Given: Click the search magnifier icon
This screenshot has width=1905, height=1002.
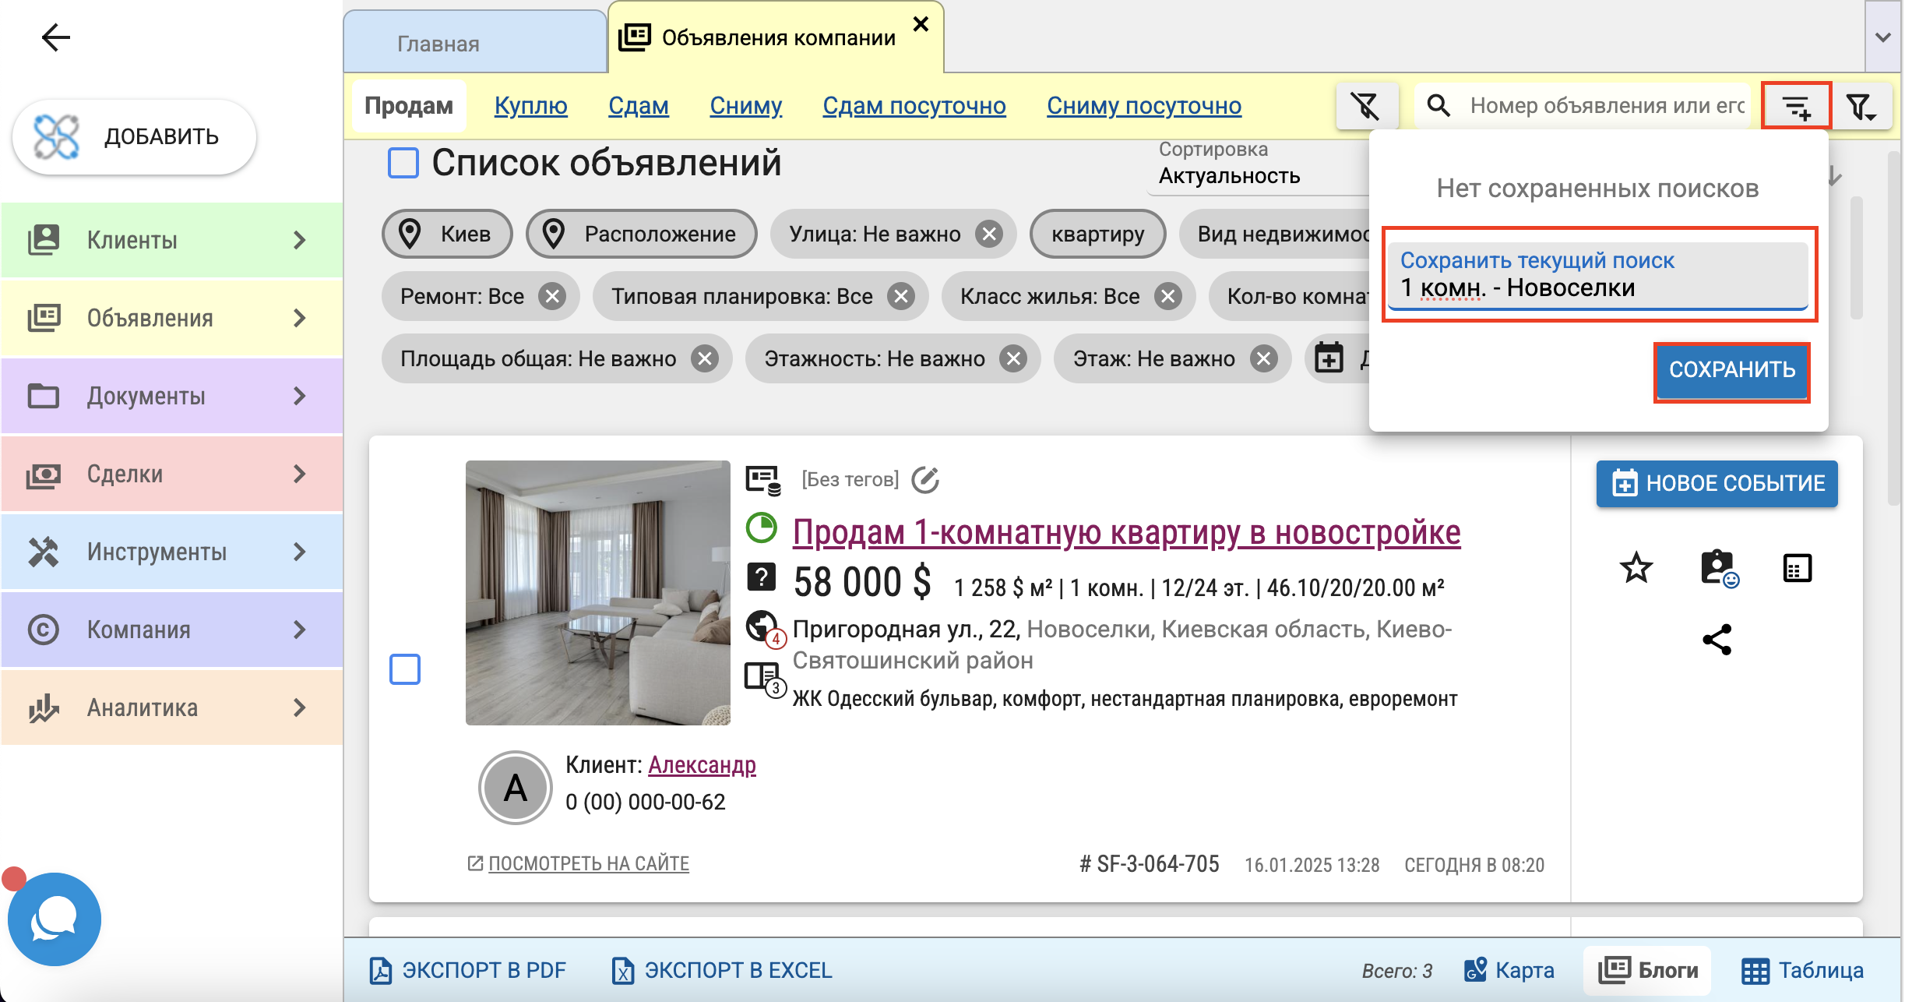Looking at the screenshot, I should [x=1438, y=106].
